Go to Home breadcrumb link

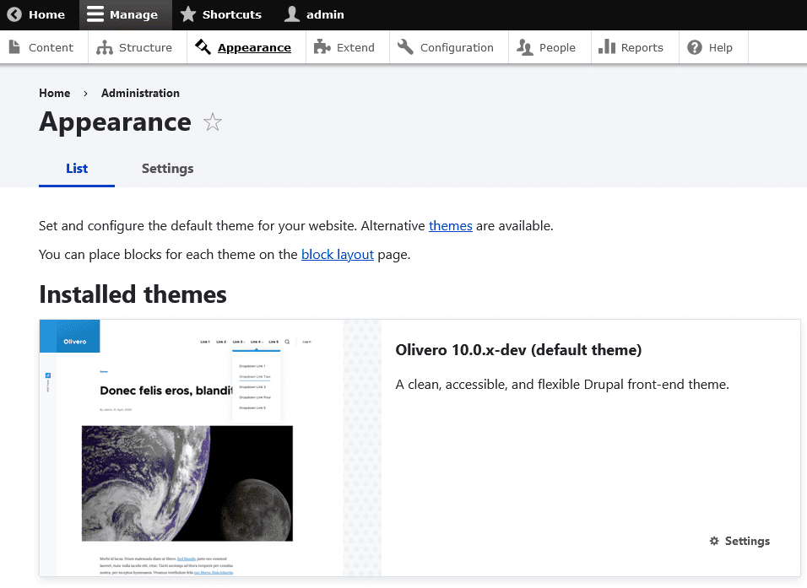55,93
